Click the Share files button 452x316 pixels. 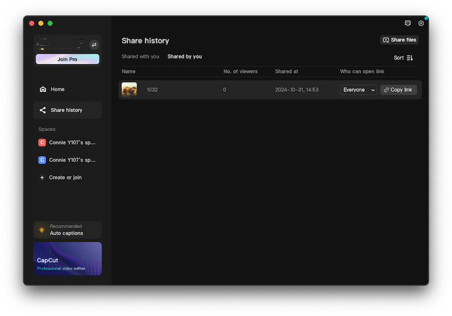[399, 40]
